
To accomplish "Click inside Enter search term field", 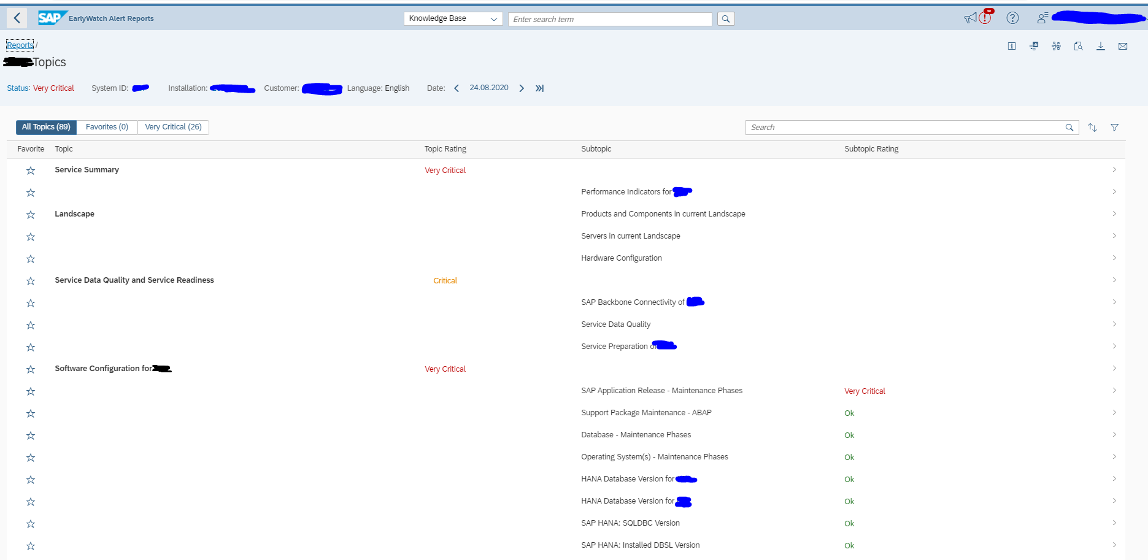I will tap(610, 19).
